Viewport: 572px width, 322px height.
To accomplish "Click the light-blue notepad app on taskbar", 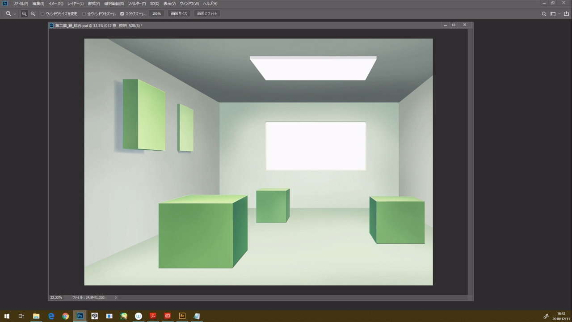I will tap(197, 316).
